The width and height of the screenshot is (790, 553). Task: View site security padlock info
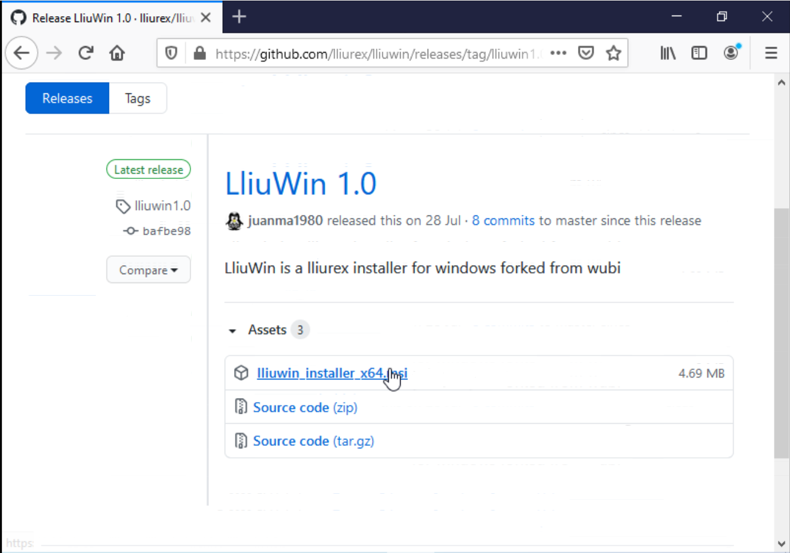pos(200,53)
